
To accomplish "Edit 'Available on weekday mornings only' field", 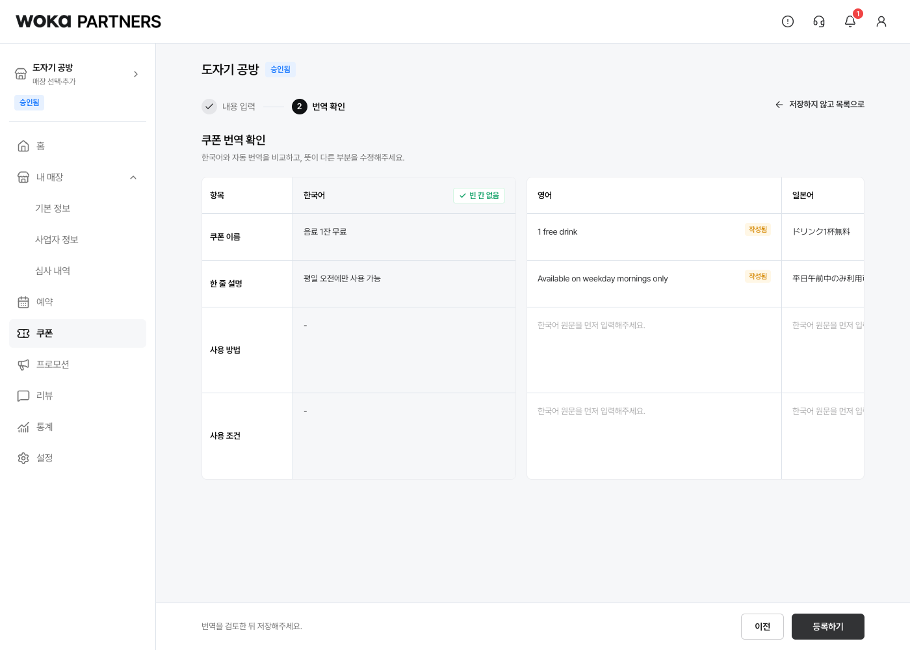I will click(x=654, y=284).
